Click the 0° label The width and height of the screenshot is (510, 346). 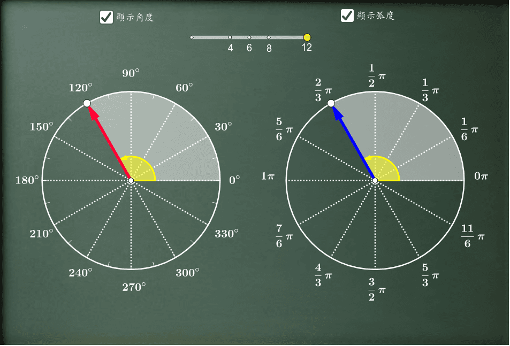pyautogui.click(x=234, y=180)
